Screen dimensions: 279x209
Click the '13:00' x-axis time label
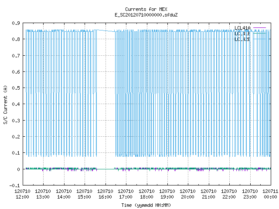pyautogui.click(x=43, y=197)
